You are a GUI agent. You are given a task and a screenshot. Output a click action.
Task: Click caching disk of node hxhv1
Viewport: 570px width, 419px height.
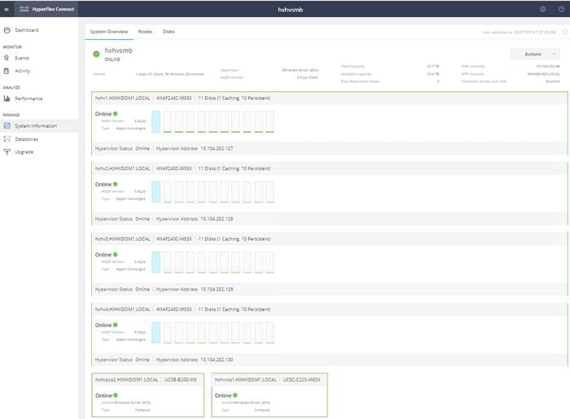(156, 122)
